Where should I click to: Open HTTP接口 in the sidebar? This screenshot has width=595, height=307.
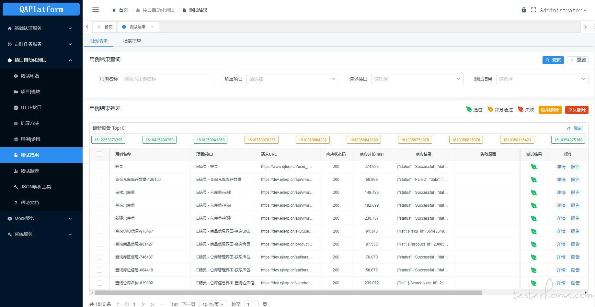(41, 107)
